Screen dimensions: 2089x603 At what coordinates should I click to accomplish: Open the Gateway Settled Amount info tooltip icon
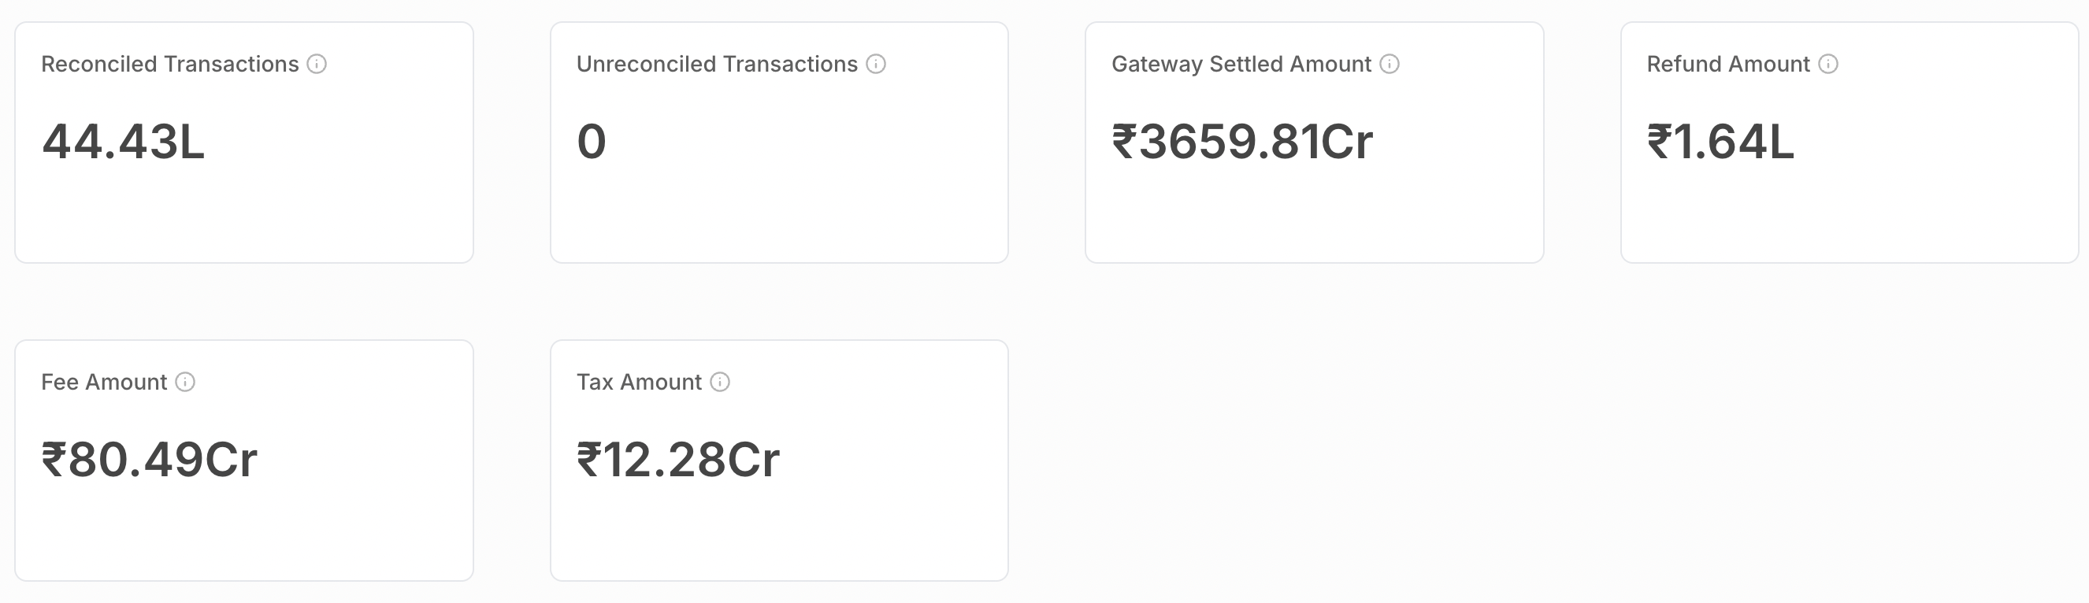click(x=1390, y=64)
